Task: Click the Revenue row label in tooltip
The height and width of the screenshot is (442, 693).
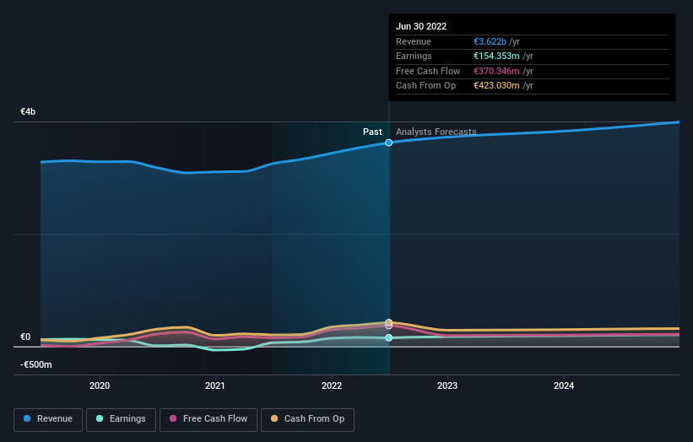Action: [414, 41]
